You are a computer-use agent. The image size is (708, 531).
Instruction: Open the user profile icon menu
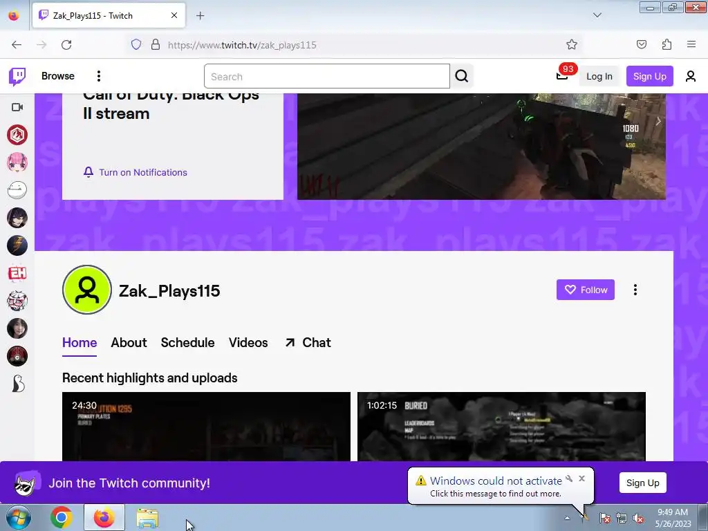691,76
